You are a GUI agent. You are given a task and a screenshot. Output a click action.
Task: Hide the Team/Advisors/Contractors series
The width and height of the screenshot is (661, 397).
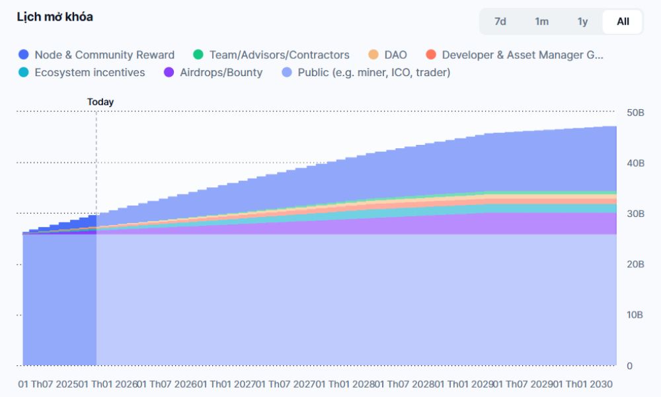(279, 55)
